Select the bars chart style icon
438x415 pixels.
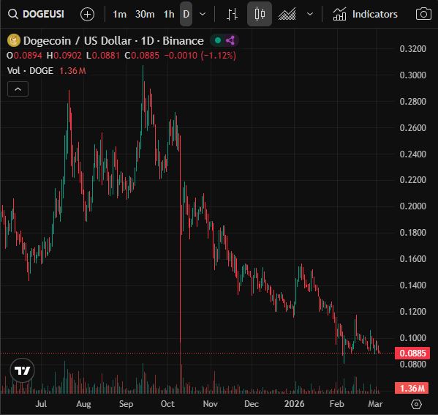coord(232,14)
